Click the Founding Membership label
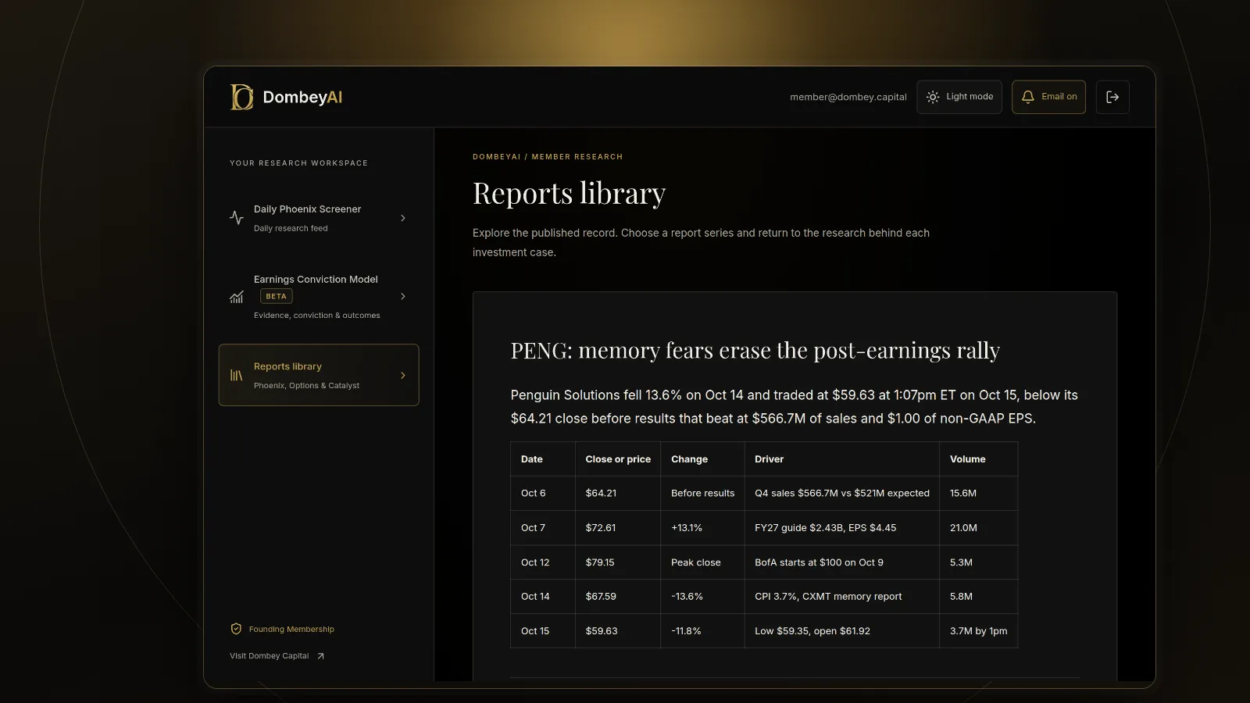 tap(291, 629)
